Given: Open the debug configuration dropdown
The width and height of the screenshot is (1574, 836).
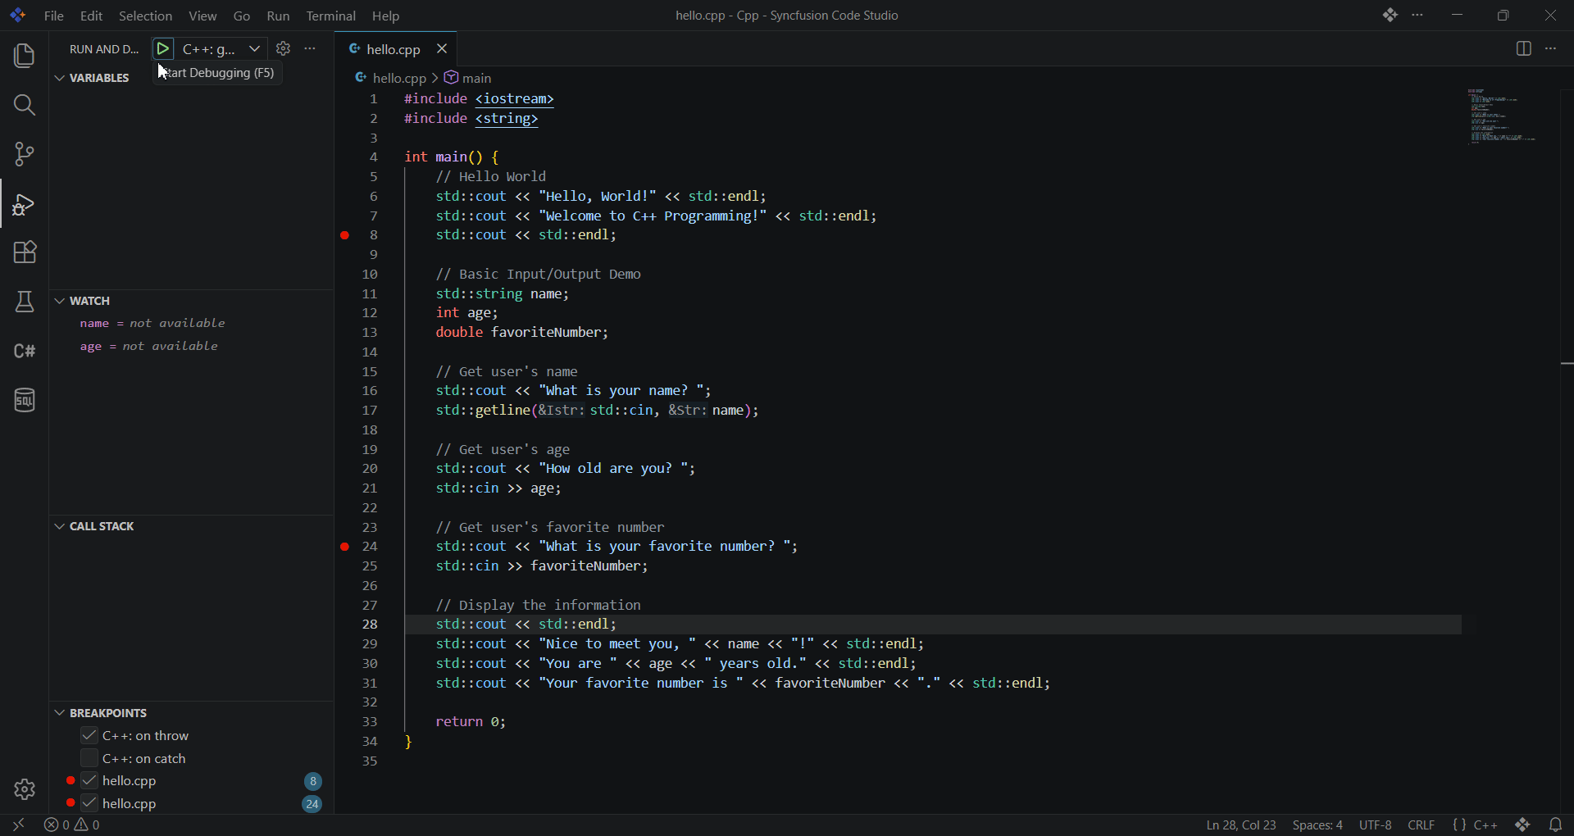Looking at the screenshot, I should coord(221,49).
